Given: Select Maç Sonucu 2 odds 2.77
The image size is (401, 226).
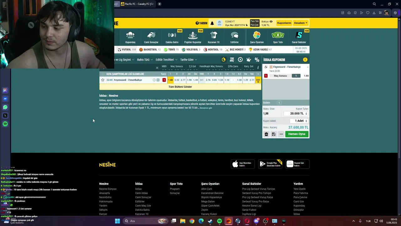Looking at the screenshot, I should click(x=183, y=80).
